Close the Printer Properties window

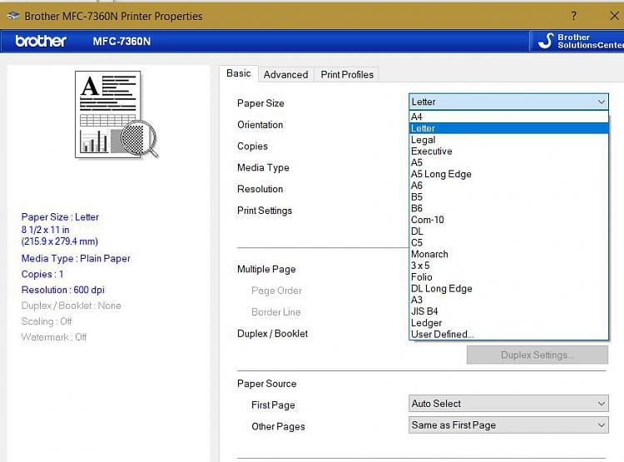[x=614, y=16]
